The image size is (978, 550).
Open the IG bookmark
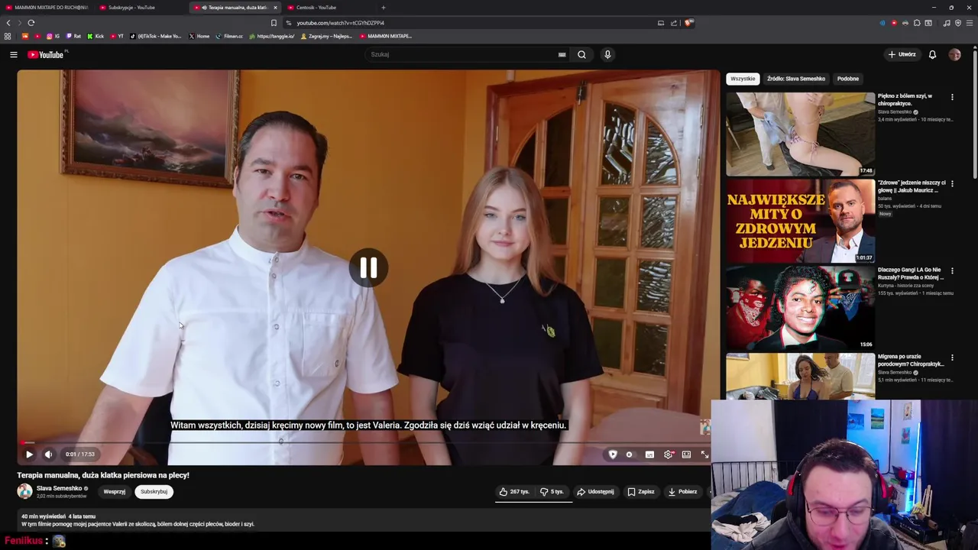[x=53, y=36]
